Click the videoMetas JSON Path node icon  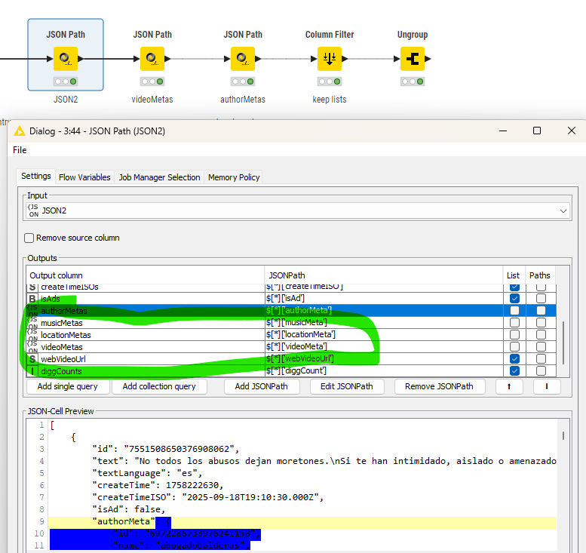click(152, 58)
